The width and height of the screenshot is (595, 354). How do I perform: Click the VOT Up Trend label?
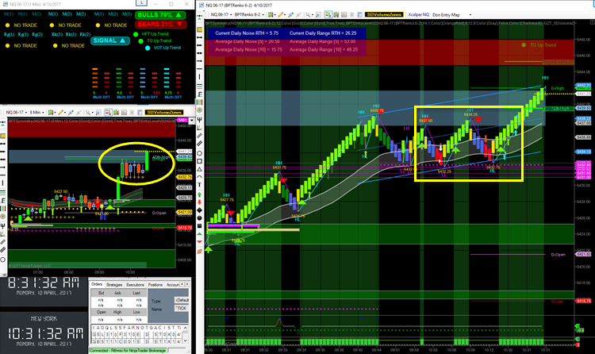pyautogui.click(x=167, y=48)
